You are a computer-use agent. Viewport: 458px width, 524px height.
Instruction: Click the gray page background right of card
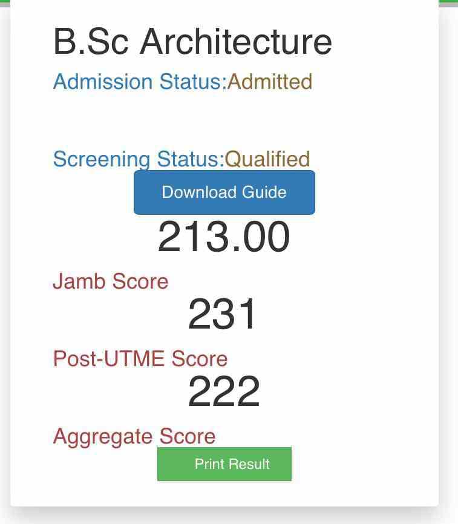point(448,242)
